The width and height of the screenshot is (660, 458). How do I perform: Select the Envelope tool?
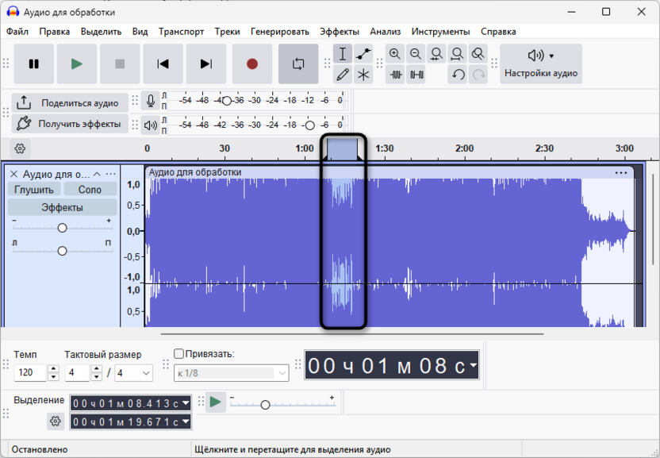click(362, 53)
